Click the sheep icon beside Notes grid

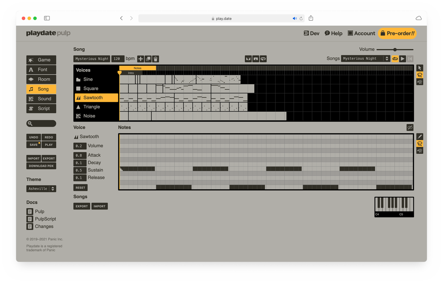(419, 151)
